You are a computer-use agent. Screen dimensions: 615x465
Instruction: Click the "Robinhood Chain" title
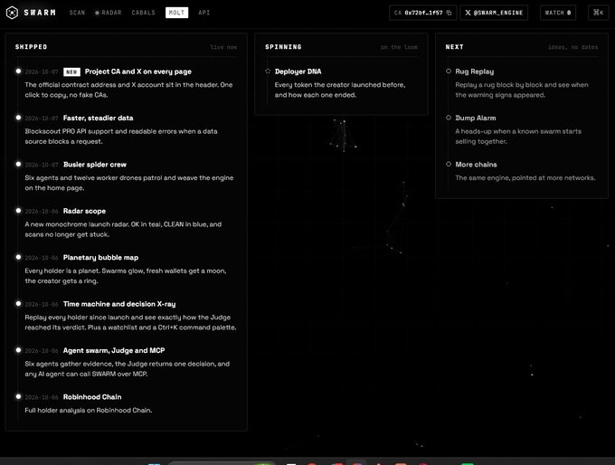click(x=92, y=397)
